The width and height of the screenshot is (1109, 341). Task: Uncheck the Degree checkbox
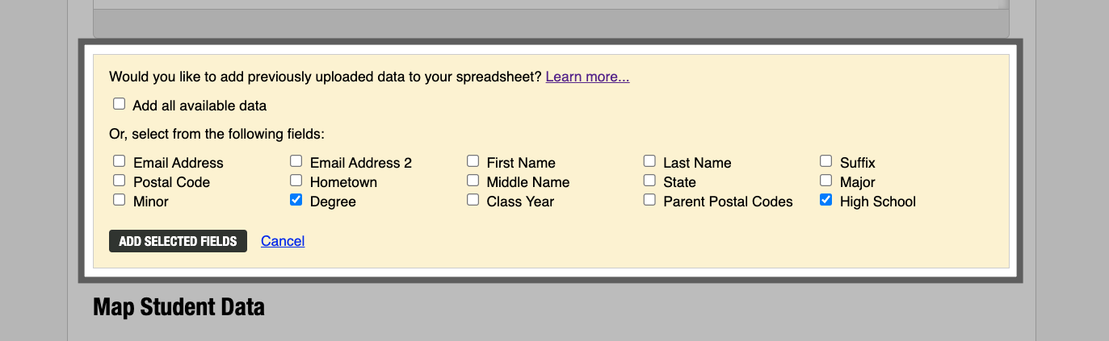click(296, 200)
